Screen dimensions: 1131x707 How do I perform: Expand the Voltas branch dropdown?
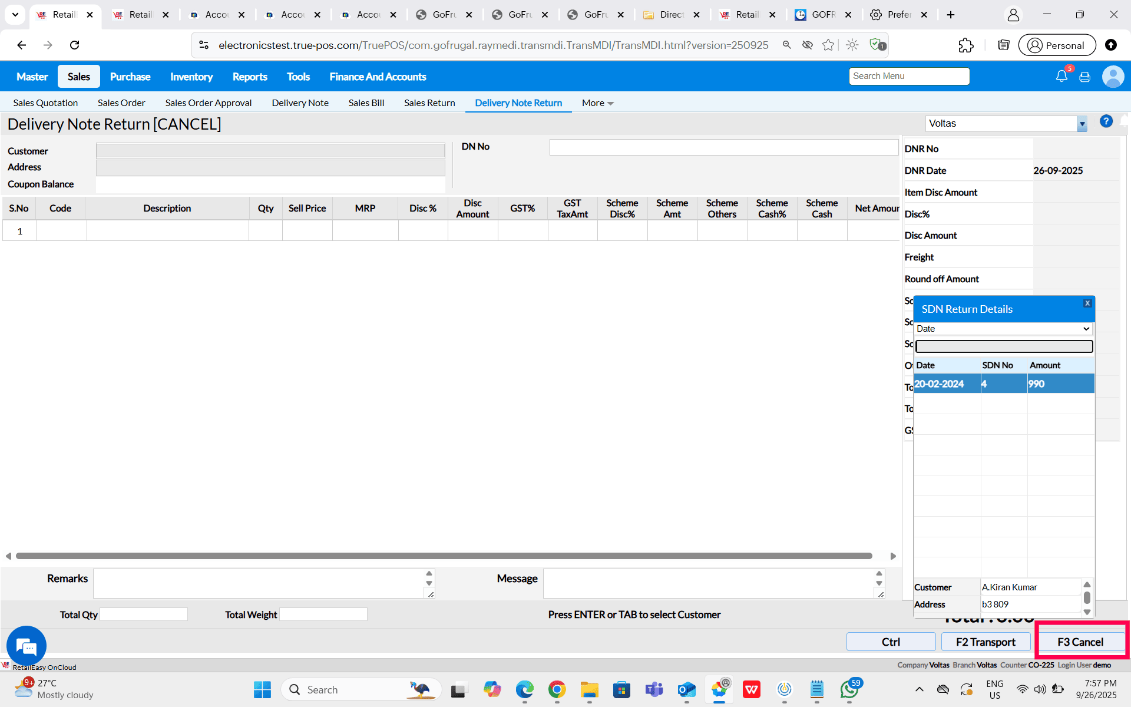[x=1082, y=124]
